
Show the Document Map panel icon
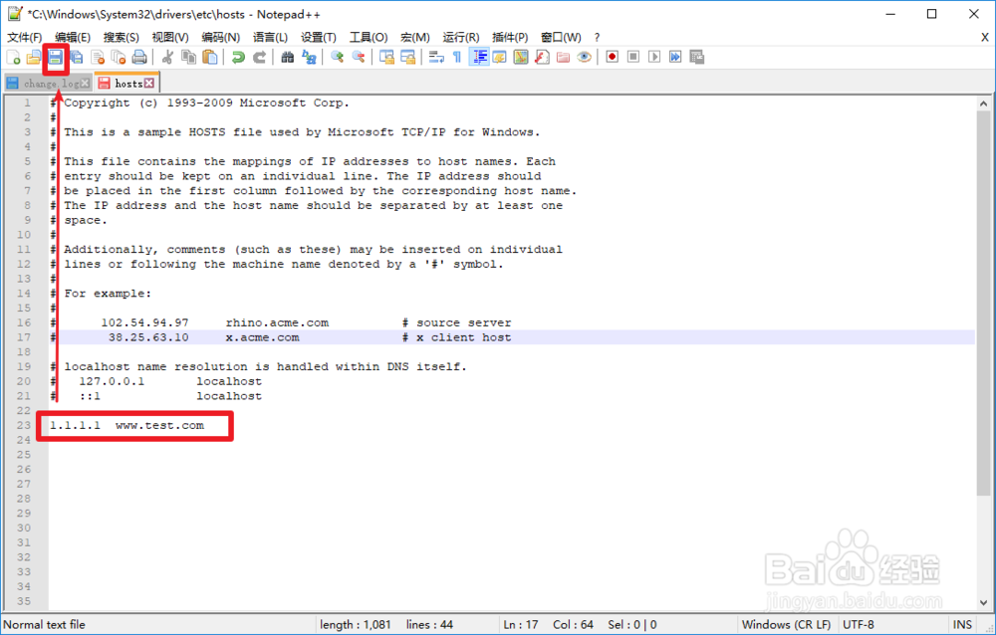tap(521, 57)
